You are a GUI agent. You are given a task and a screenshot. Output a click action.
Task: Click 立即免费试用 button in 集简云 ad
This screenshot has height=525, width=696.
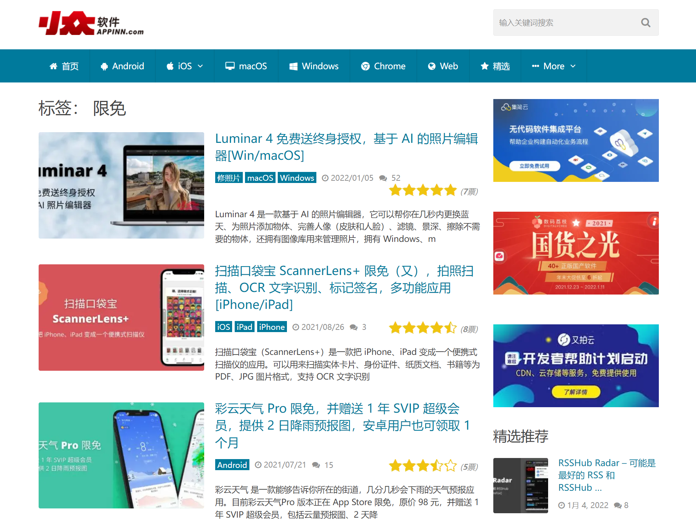[x=534, y=166]
